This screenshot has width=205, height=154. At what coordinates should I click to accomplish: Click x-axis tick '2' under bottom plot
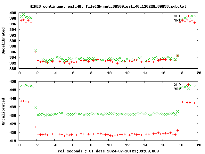(37, 145)
